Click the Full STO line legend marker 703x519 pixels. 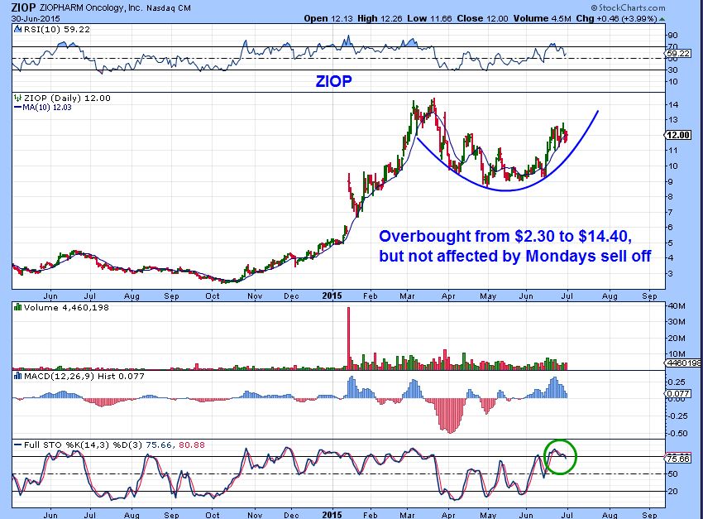[18, 445]
